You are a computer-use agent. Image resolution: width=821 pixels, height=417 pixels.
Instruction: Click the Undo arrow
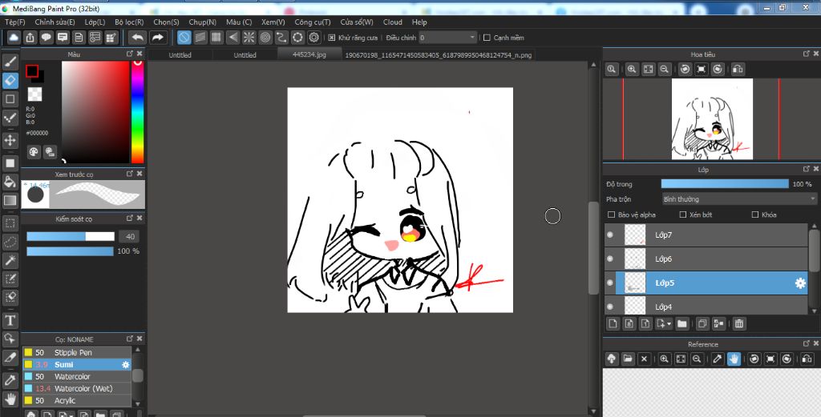point(137,37)
